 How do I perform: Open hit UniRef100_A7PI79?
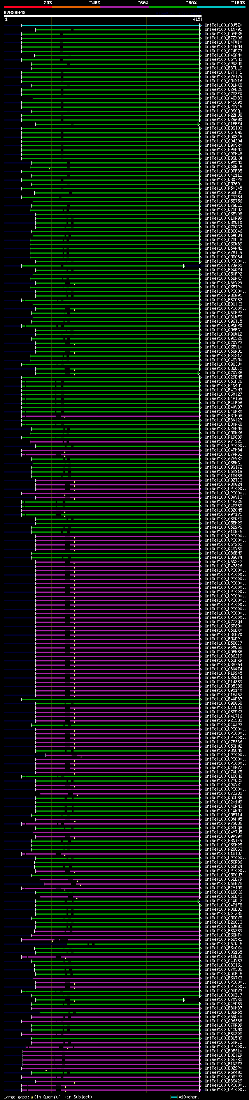[223, 77]
